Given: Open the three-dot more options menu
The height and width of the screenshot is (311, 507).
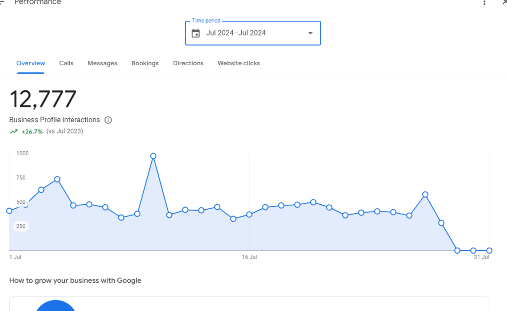Looking at the screenshot, I should point(484,2).
